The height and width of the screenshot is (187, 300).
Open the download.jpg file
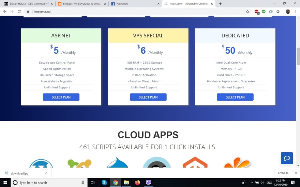click(19, 173)
